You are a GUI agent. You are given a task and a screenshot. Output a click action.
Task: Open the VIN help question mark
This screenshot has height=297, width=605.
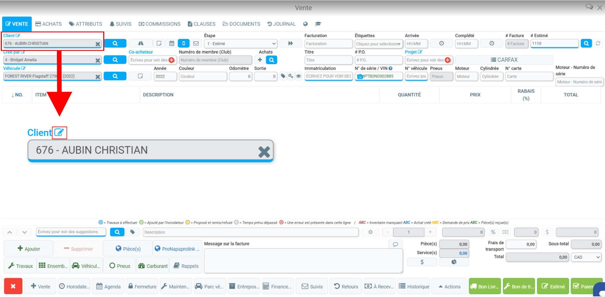pos(390,68)
